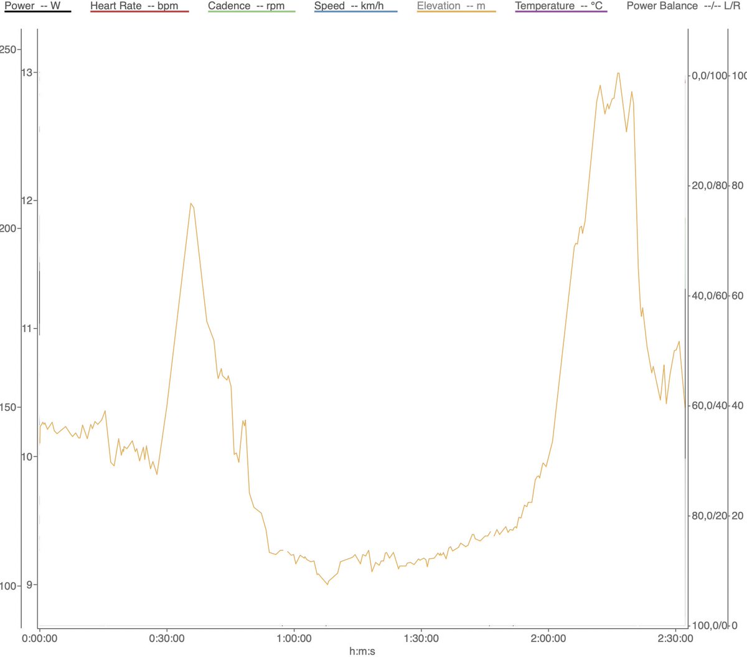This screenshot has height=657, width=747.
Task: Click the 9 elevation axis label
Action: point(29,585)
